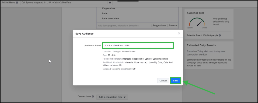Select the Latte interest entry
Image resolution: width=258 pixels, height=103 pixels.
tap(105, 14)
